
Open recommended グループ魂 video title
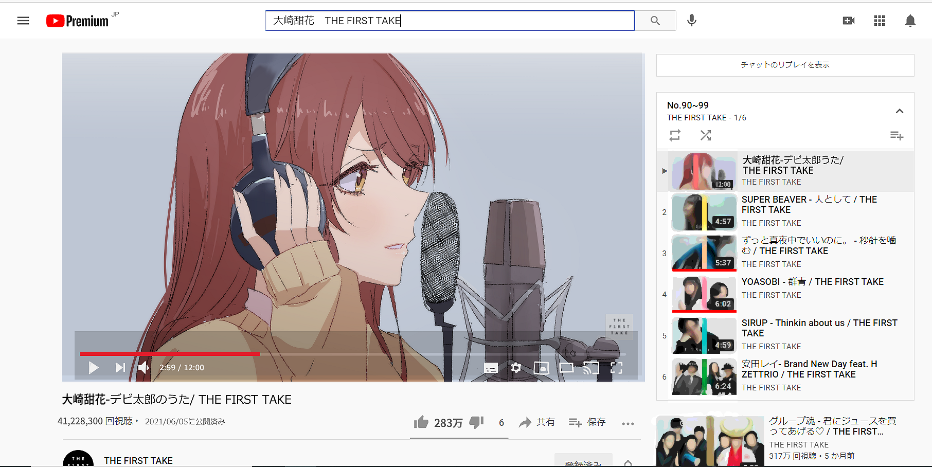[833, 426]
